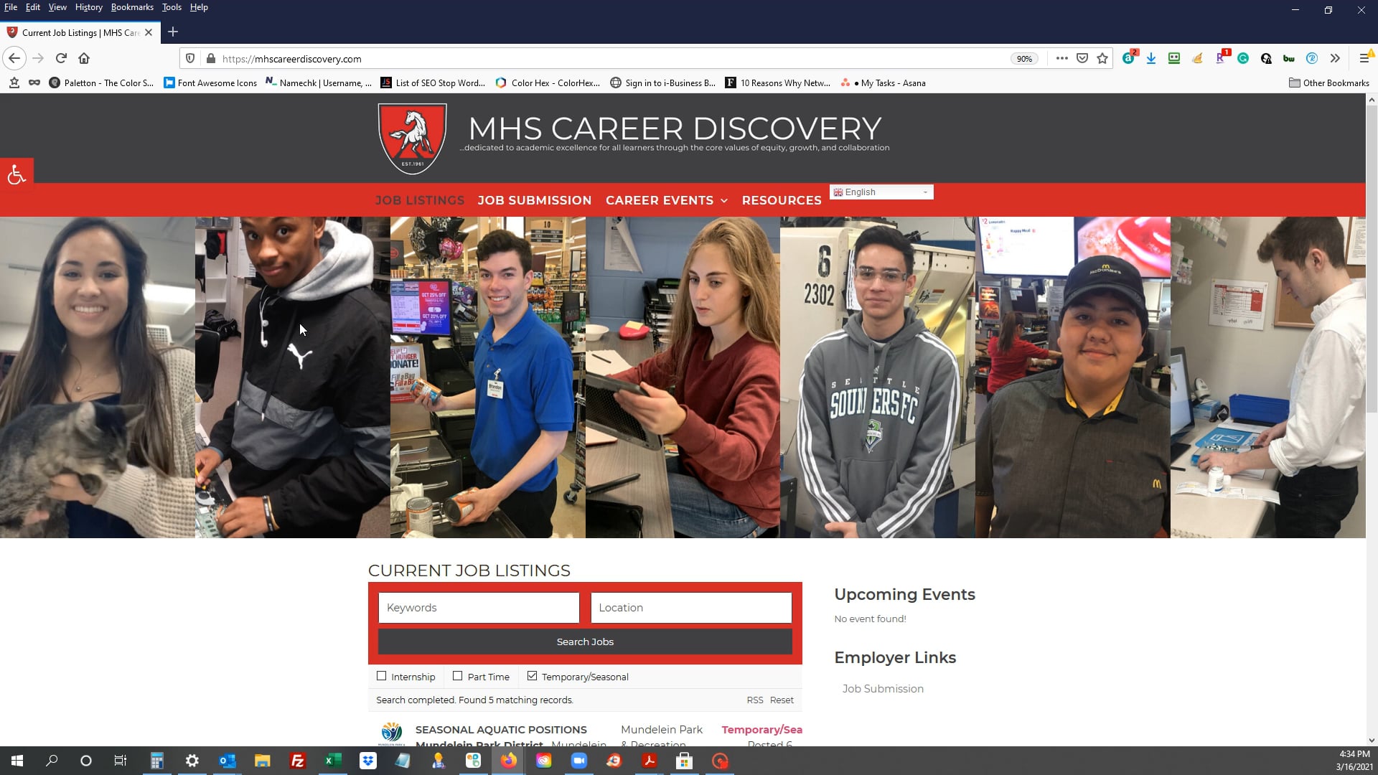Bookmark this page with the star icon
1378x775 pixels.
1102,58
